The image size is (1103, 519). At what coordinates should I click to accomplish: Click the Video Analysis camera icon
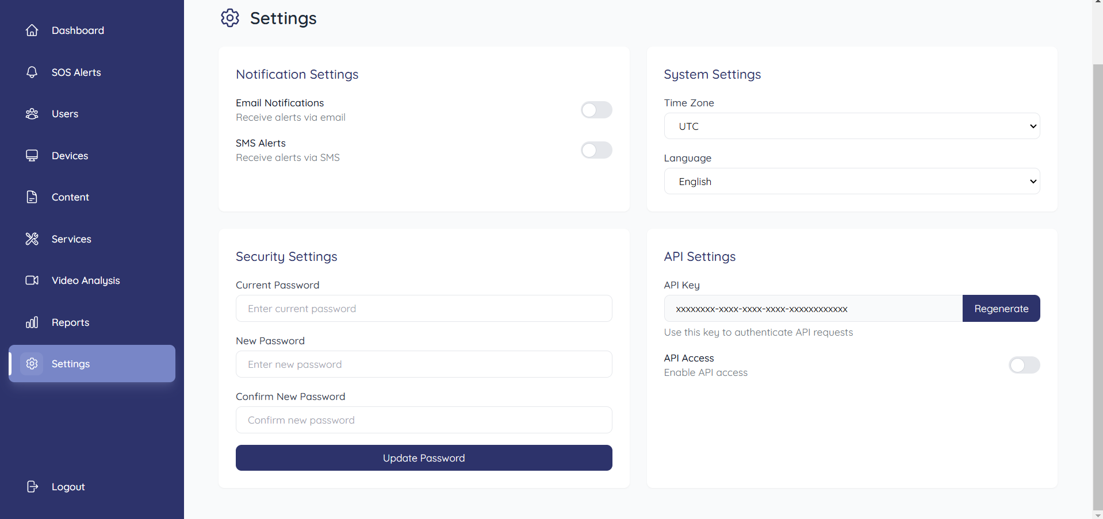pyautogui.click(x=32, y=280)
